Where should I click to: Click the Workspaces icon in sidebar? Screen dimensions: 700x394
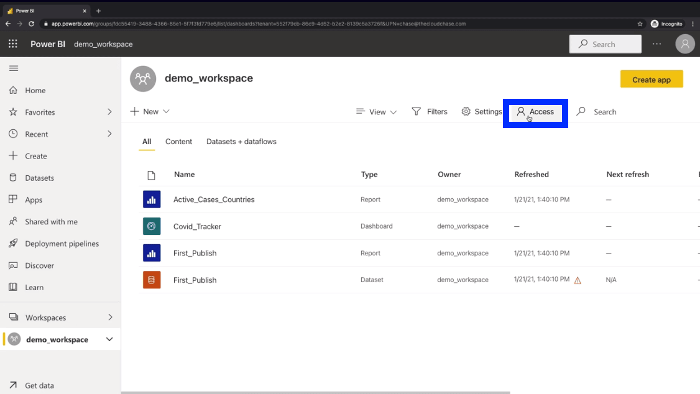click(14, 318)
